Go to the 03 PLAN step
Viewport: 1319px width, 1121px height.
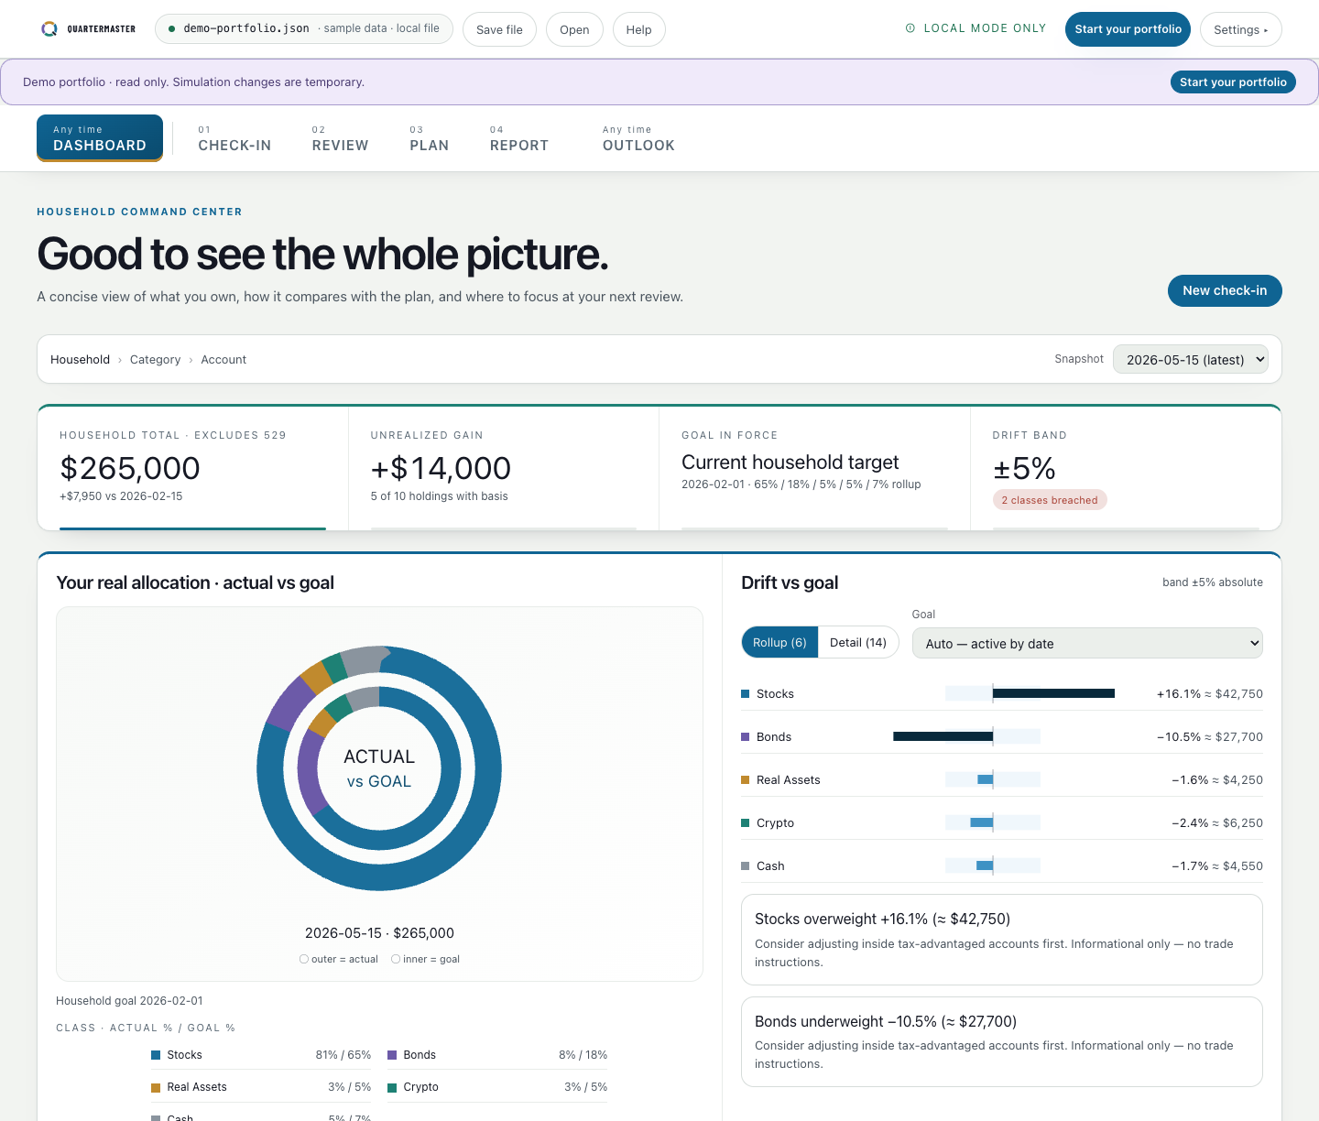click(429, 138)
